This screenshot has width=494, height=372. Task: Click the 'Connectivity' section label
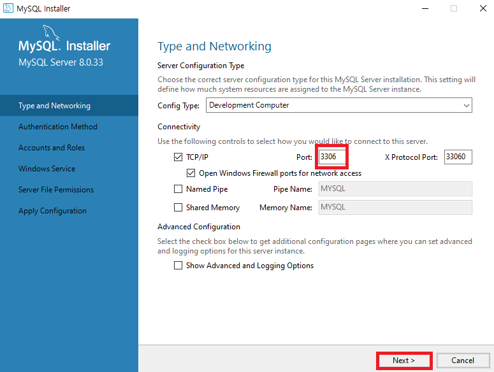point(178,127)
